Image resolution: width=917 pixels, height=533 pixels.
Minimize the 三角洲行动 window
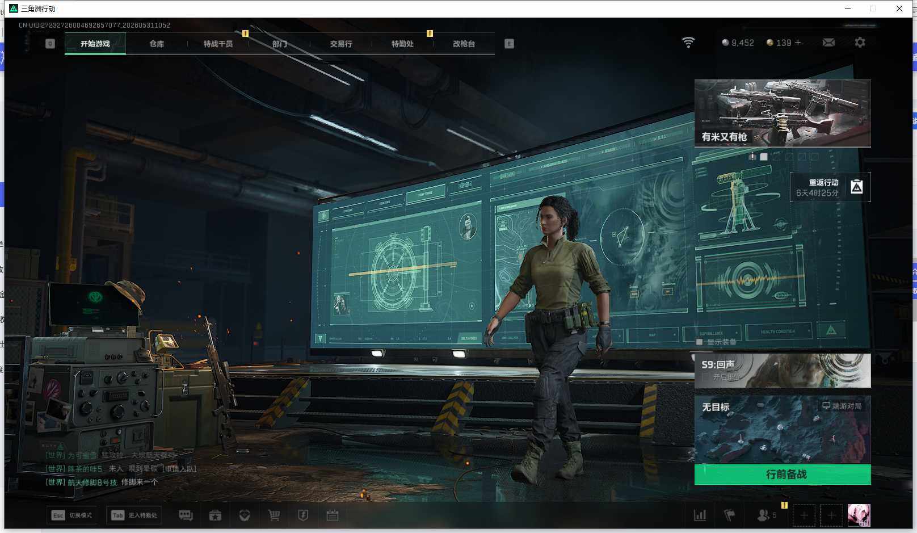pyautogui.click(x=848, y=9)
